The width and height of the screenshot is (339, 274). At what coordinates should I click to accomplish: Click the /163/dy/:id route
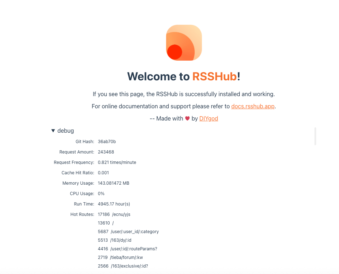point(121,240)
